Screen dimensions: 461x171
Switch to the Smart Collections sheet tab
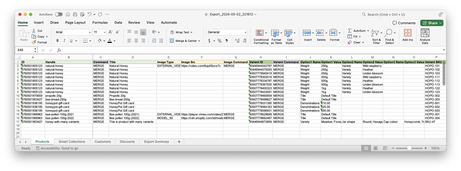coord(72,142)
